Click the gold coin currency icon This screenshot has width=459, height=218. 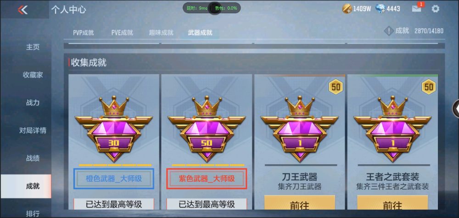347,9
